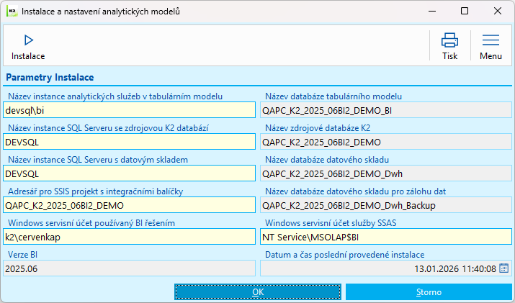This screenshot has width=515, height=303.
Task: Confirm with the OK button
Action: [258, 291]
